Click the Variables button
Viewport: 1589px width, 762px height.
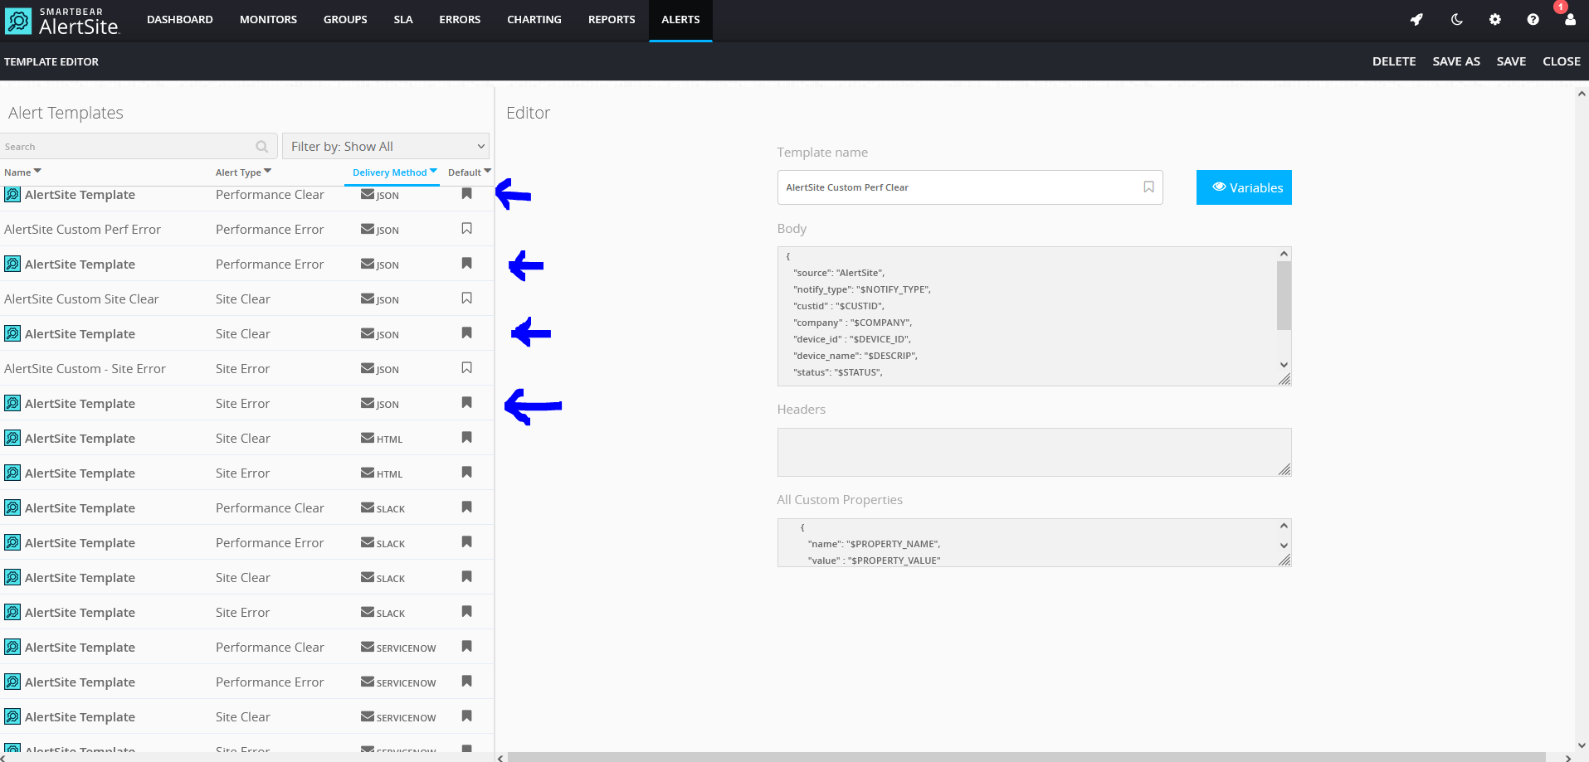1243,187
